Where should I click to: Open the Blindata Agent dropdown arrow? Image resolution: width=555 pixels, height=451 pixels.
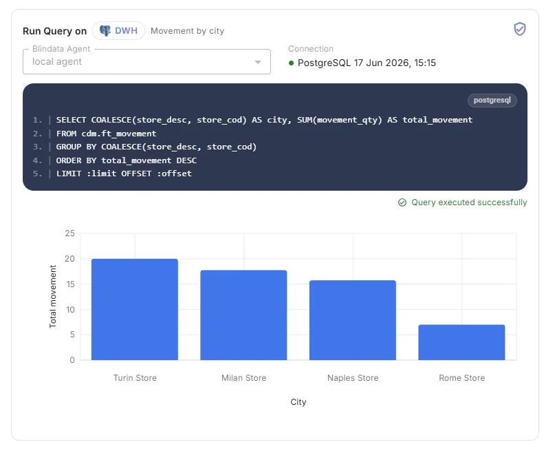click(258, 62)
